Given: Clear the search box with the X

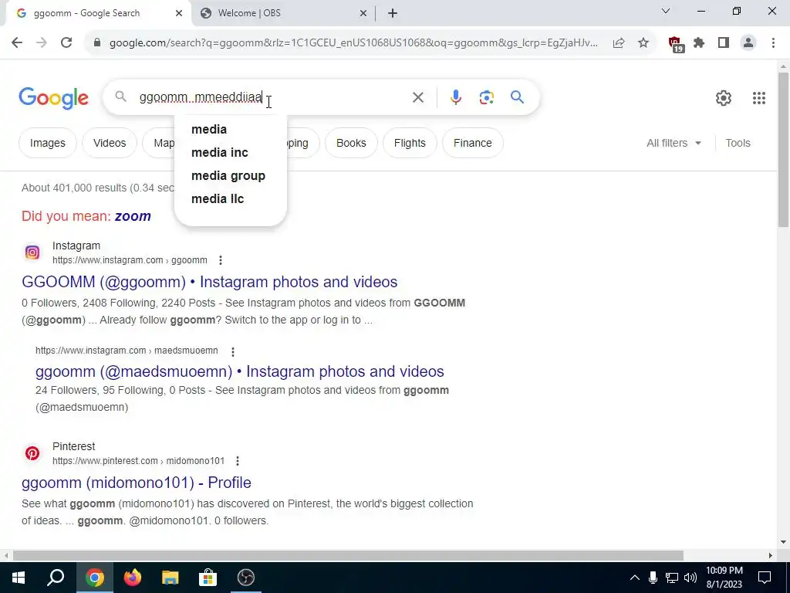Looking at the screenshot, I should (418, 97).
